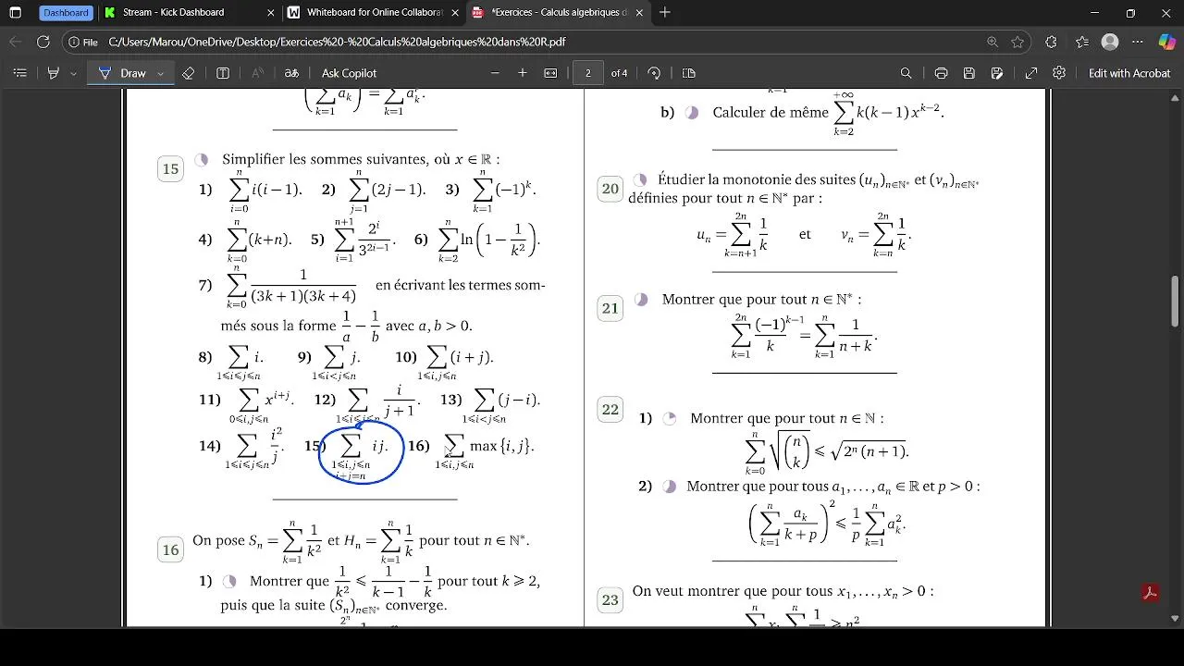Open the browser profile avatar
Screen dimensions: 1184x666
point(1111,42)
